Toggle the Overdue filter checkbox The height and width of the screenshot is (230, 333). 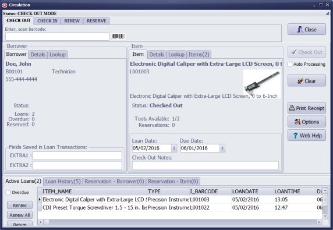(x=8, y=192)
